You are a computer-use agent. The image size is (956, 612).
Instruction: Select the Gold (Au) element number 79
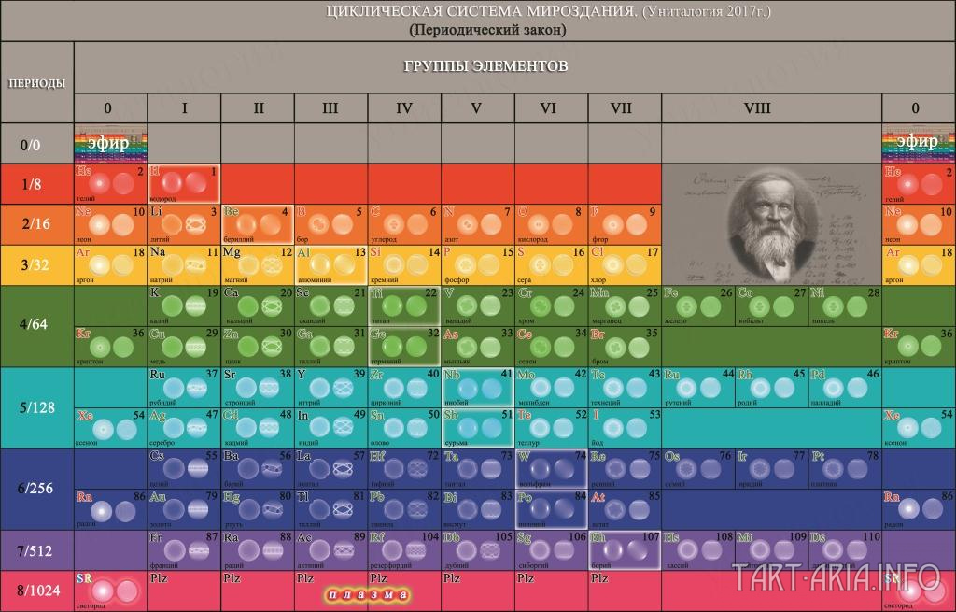click(184, 509)
